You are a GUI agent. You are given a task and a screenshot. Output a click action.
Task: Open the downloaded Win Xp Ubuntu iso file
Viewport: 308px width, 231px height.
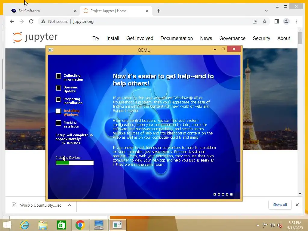41,205
